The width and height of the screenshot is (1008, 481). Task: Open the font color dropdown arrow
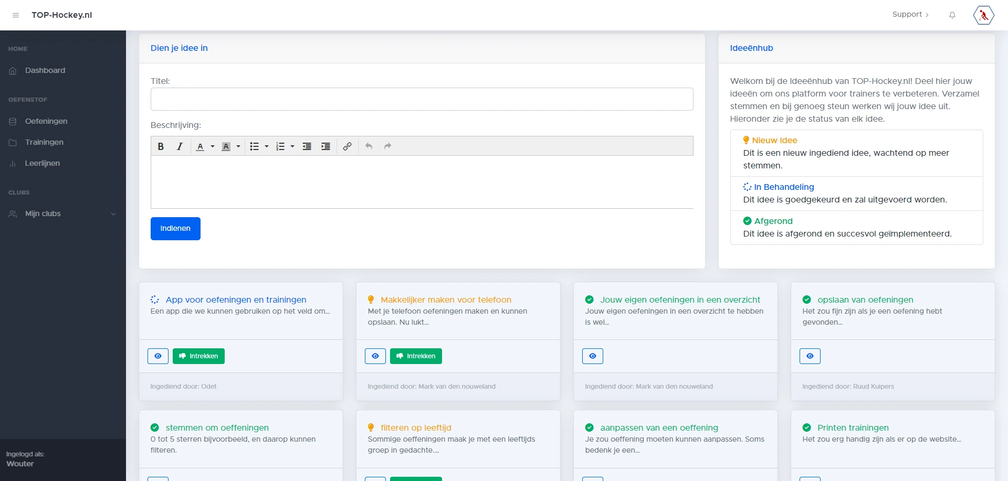(x=213, y=146)
